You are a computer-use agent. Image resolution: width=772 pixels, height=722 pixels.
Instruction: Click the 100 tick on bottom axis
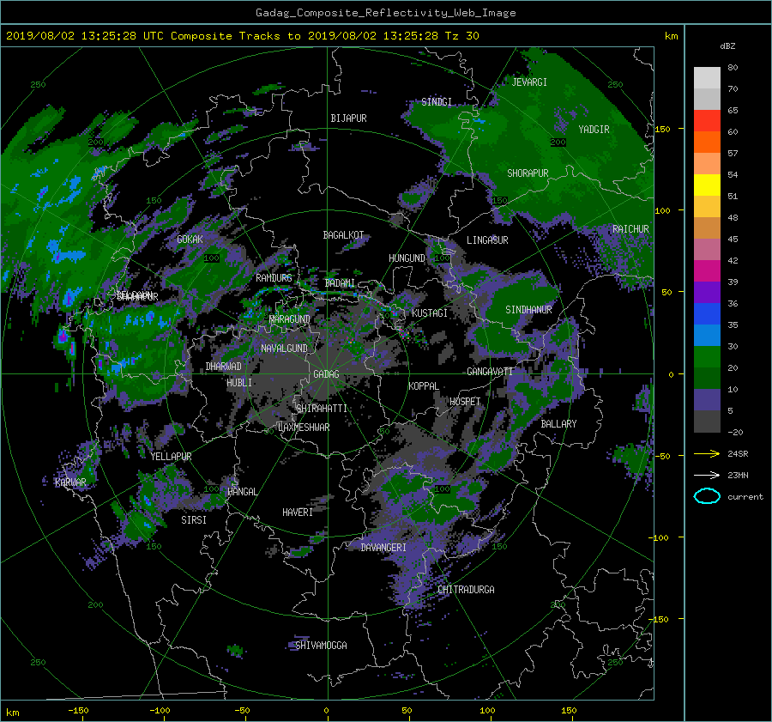click(487, 711)
